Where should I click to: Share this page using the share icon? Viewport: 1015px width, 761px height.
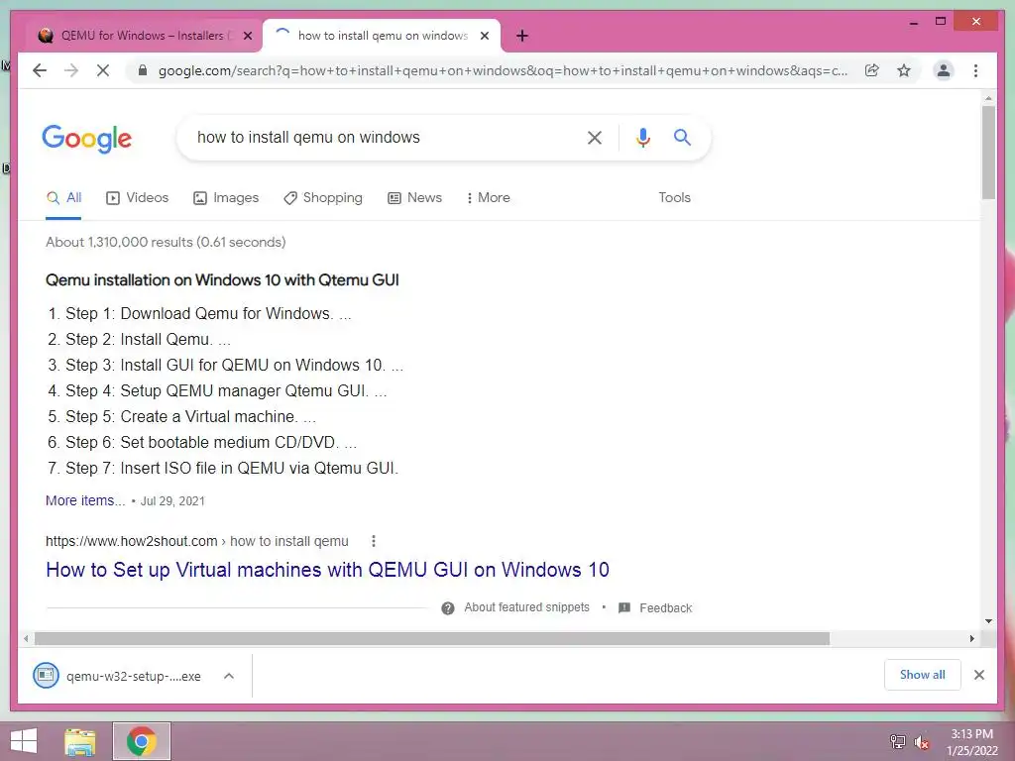pyautogui.click(x=872, y=70)
